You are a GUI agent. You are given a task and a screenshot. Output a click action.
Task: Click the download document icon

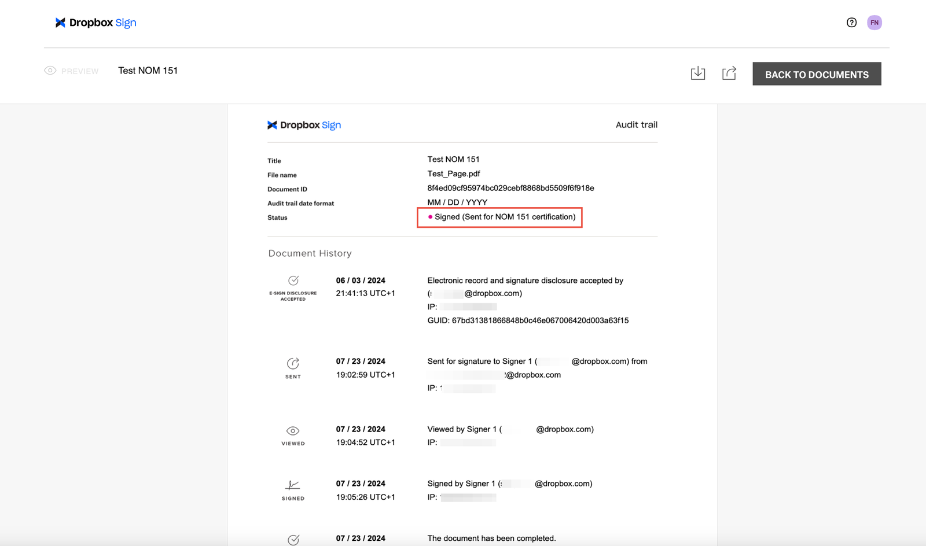click(x=698, y=73)
